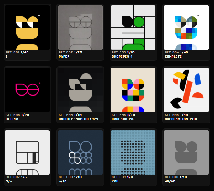Open the pink RETINA artwork thumbnail
The height and width of the screenshot is (191, 214).
[x=27, y=90]
